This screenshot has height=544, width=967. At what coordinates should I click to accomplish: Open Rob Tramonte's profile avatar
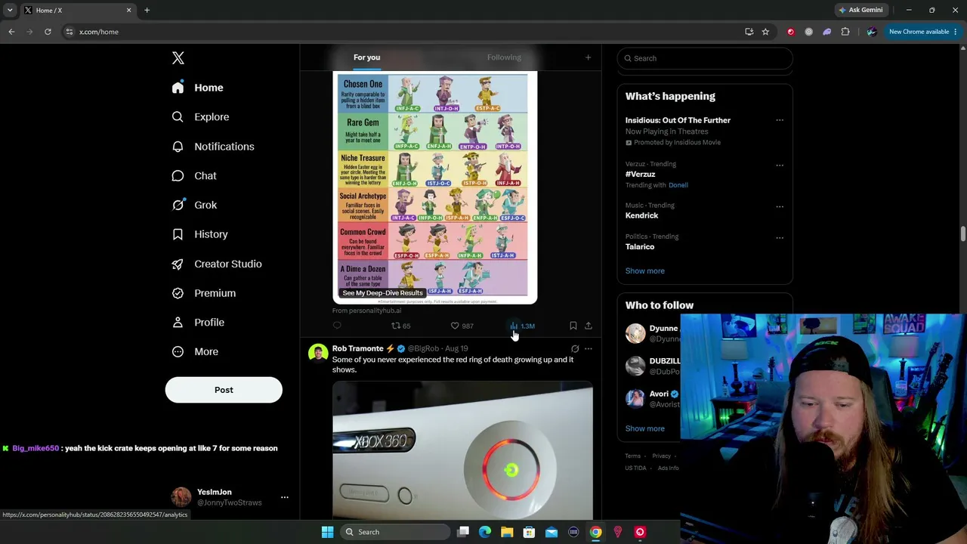pyautogui.click(x=318, y=353)
